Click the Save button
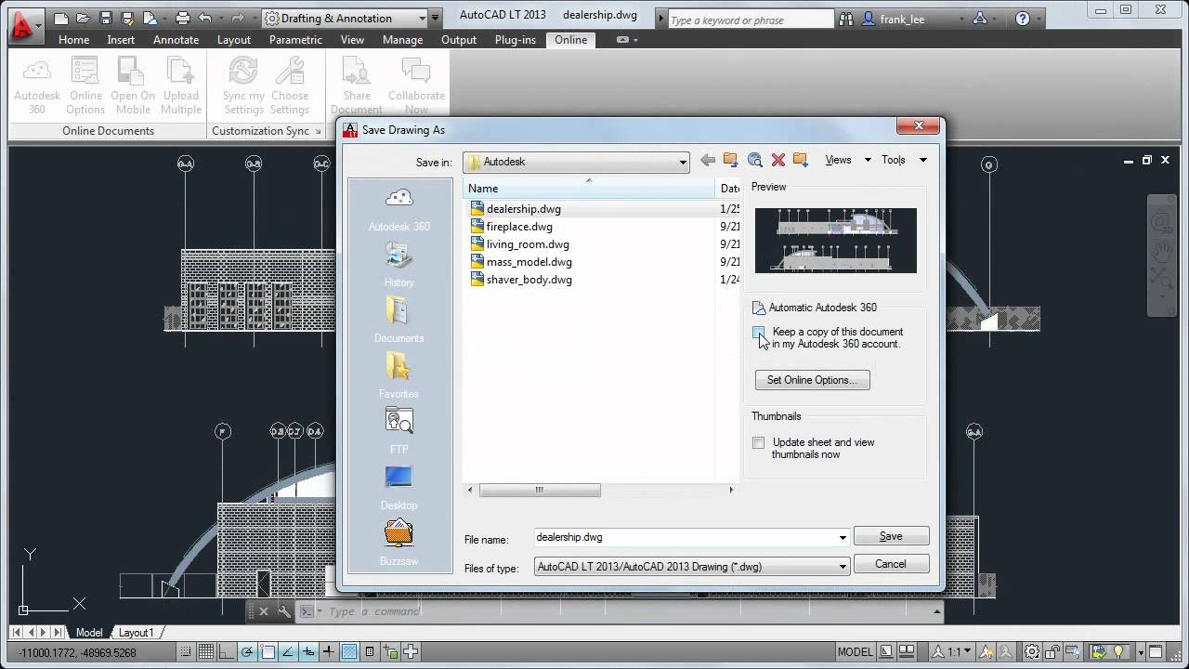Screen dimensions: 1189x669 click(891, 536)
